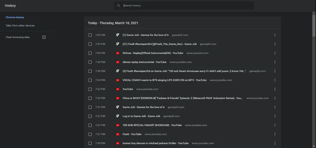The width and height of the screenshot is (316, 148).
Task: Click the Search history field
Action: [184, 6]
